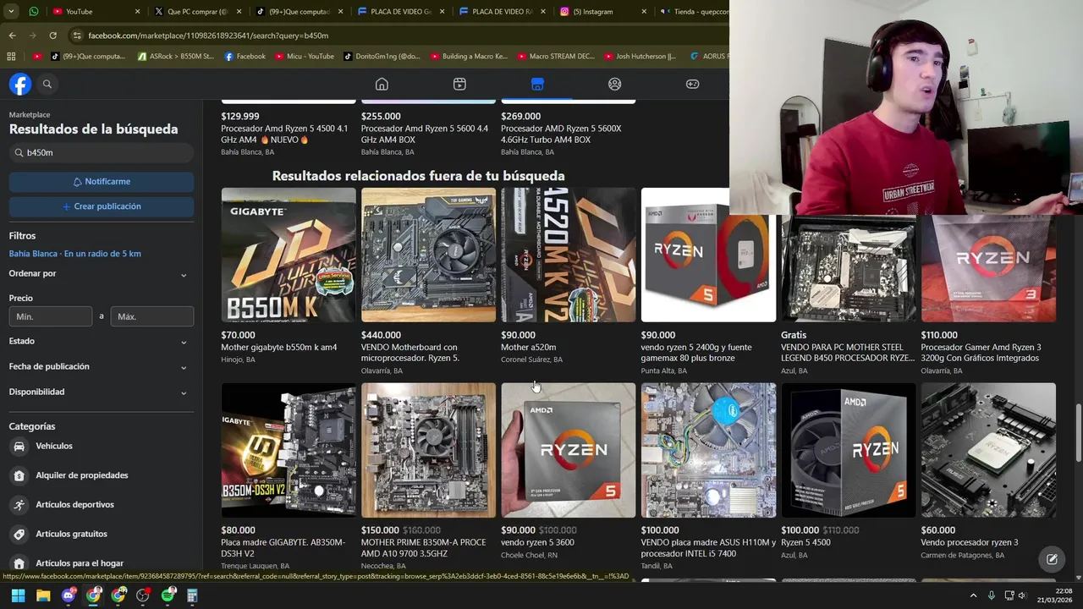Close the YouTube tab
1083x609 pixels.
point(137,11)
